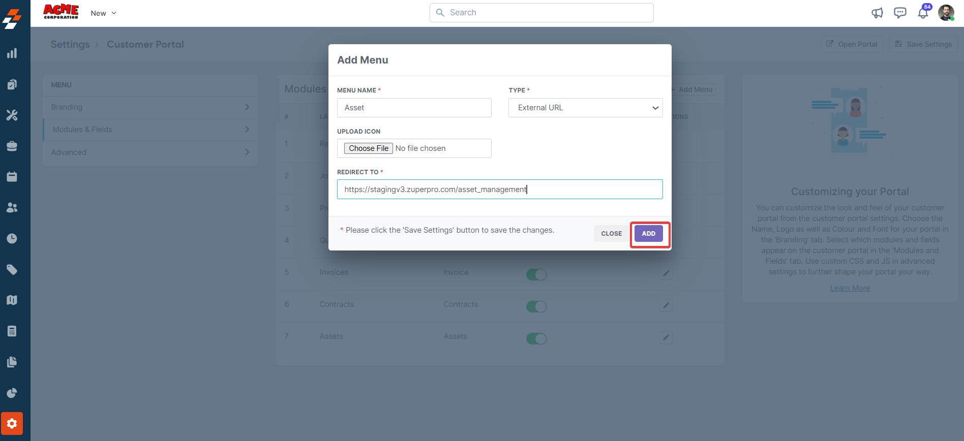Viewport: 964px width, 441px height.
Task: Click the "Invoice" module cell in row 5
Action: pos(456,272)
